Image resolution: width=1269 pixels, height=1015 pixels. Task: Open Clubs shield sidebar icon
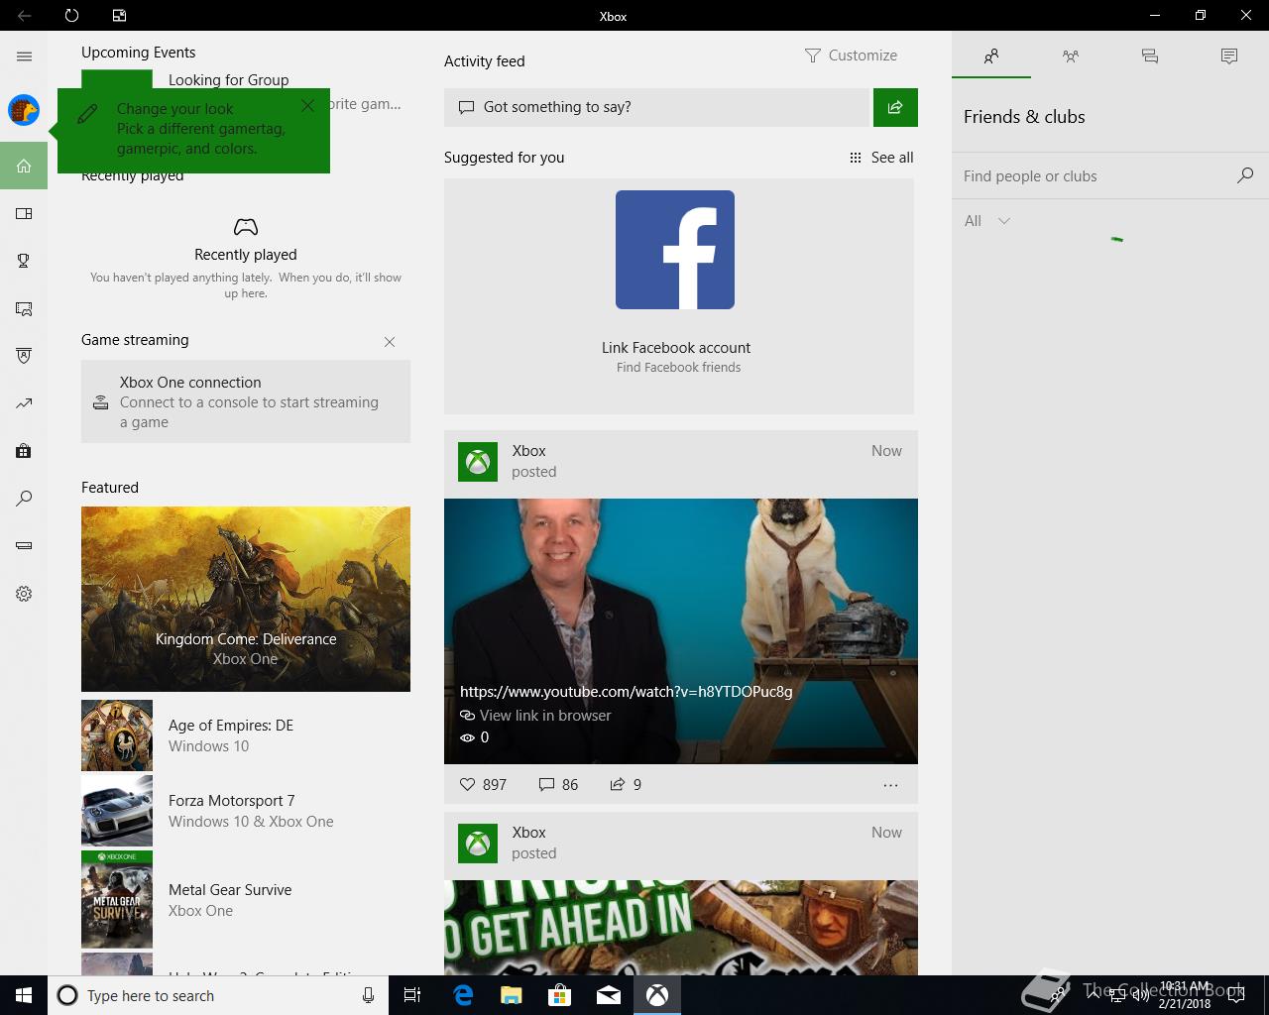pos(24,356)
